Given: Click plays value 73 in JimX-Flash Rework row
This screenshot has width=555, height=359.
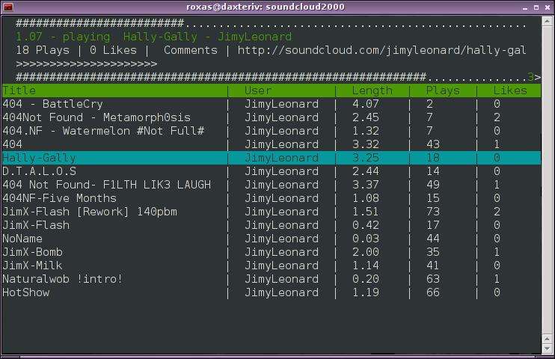Looking at the screenshot, I should point(433,212).
